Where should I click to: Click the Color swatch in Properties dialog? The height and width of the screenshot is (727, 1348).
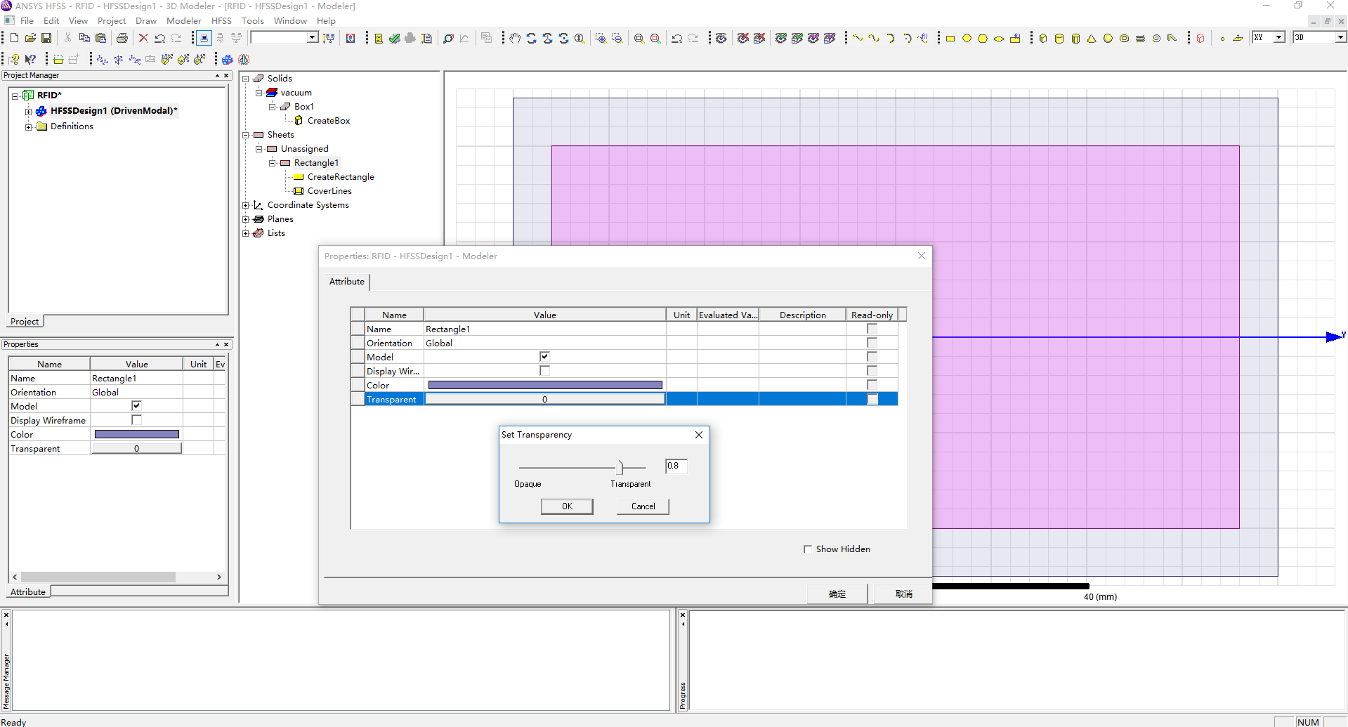(545, 385)
